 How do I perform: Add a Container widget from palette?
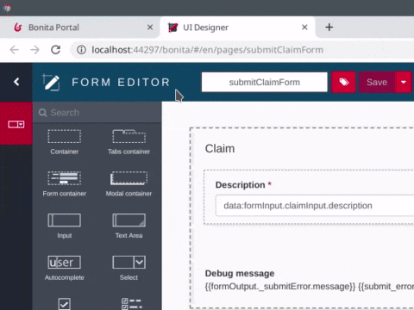[x=65, y=142]
